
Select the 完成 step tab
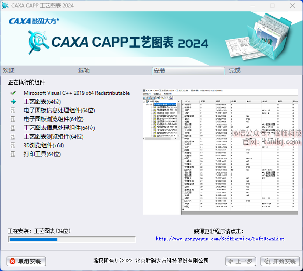tap(235, 70)
